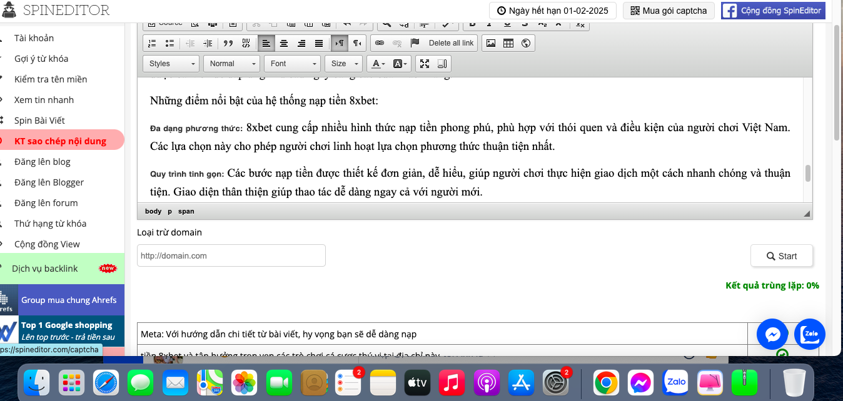Image resolution: width=843 pixels, height=401 pixels.
Task: Open Đăng lên blog sidebar item
Action: (43, 162)
